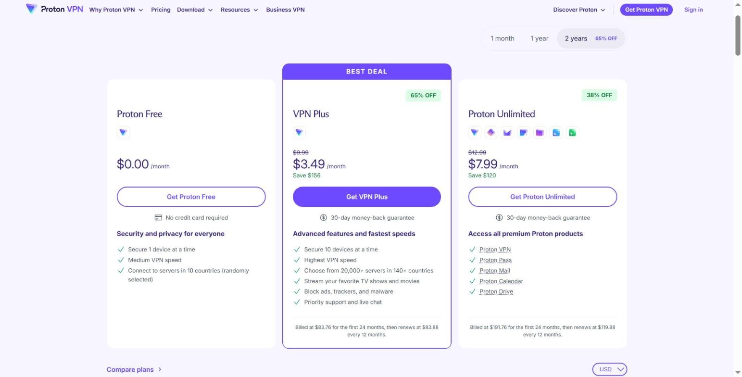Open the Pricing page from the nav

coord(161,10)
